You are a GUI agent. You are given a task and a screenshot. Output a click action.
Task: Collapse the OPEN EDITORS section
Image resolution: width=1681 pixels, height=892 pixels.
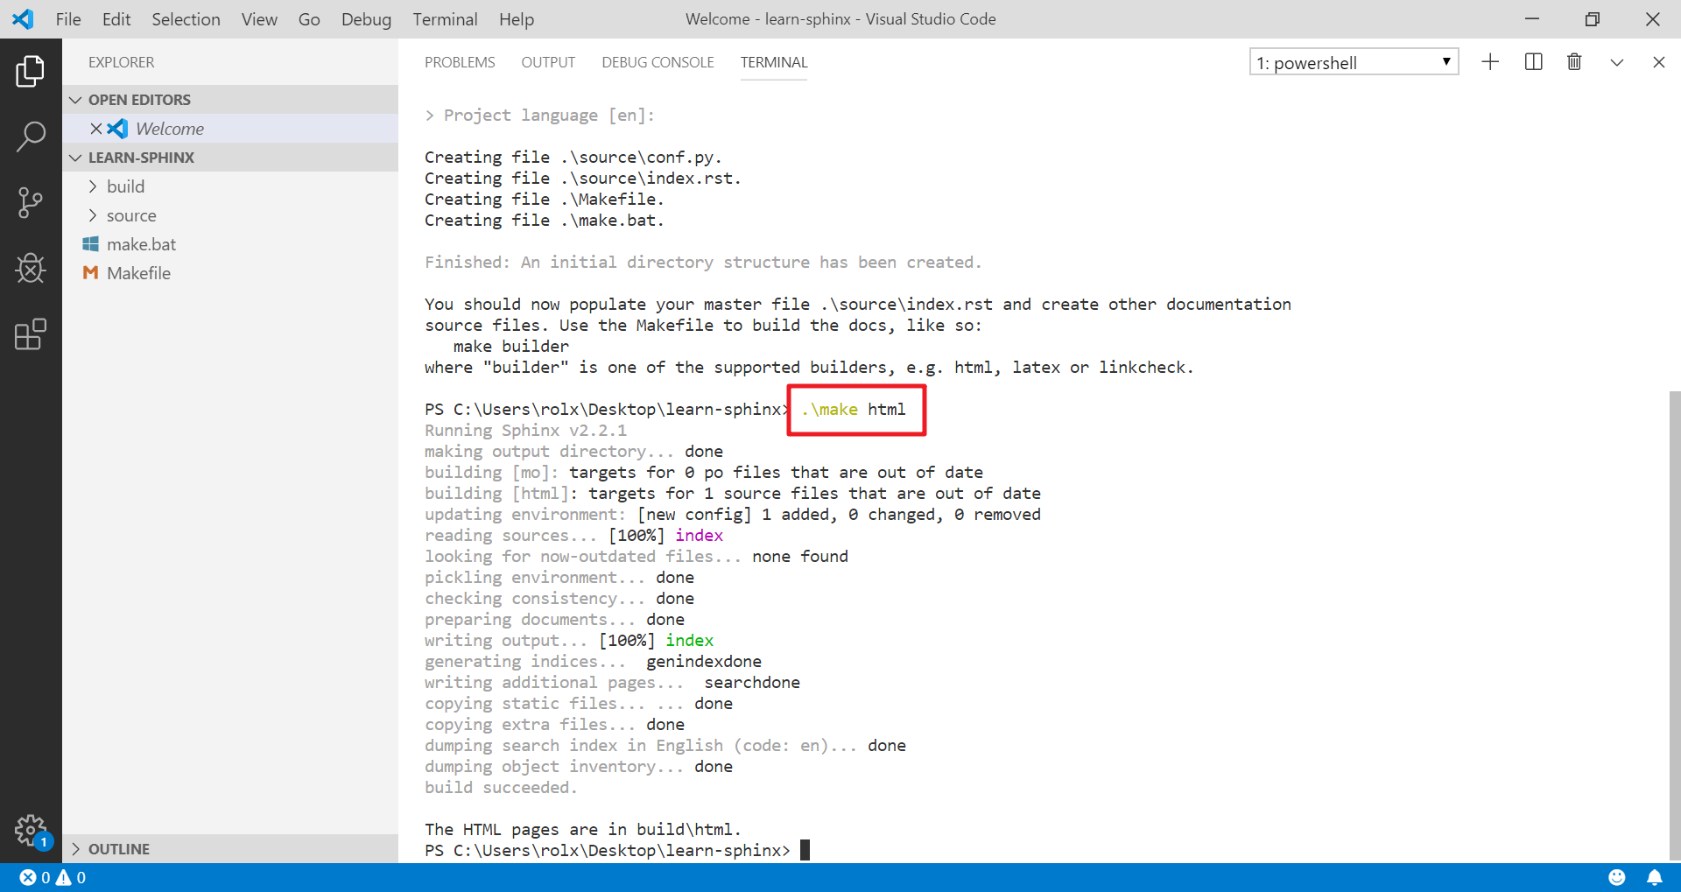[x=230, y=100]
